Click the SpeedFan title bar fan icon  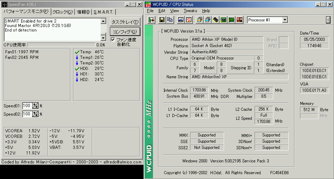(4, 4)
